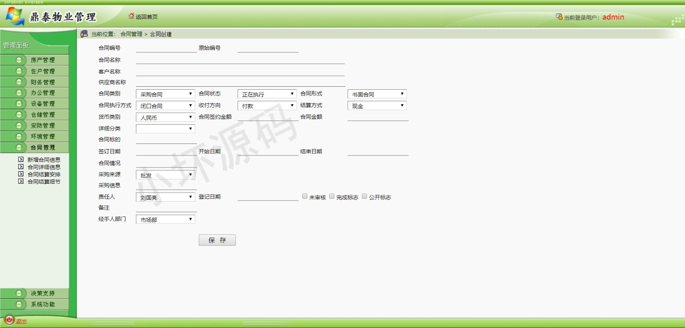Click the green bullet icon beside 住户管理
685x328 pixels.
tap(19, 71)
